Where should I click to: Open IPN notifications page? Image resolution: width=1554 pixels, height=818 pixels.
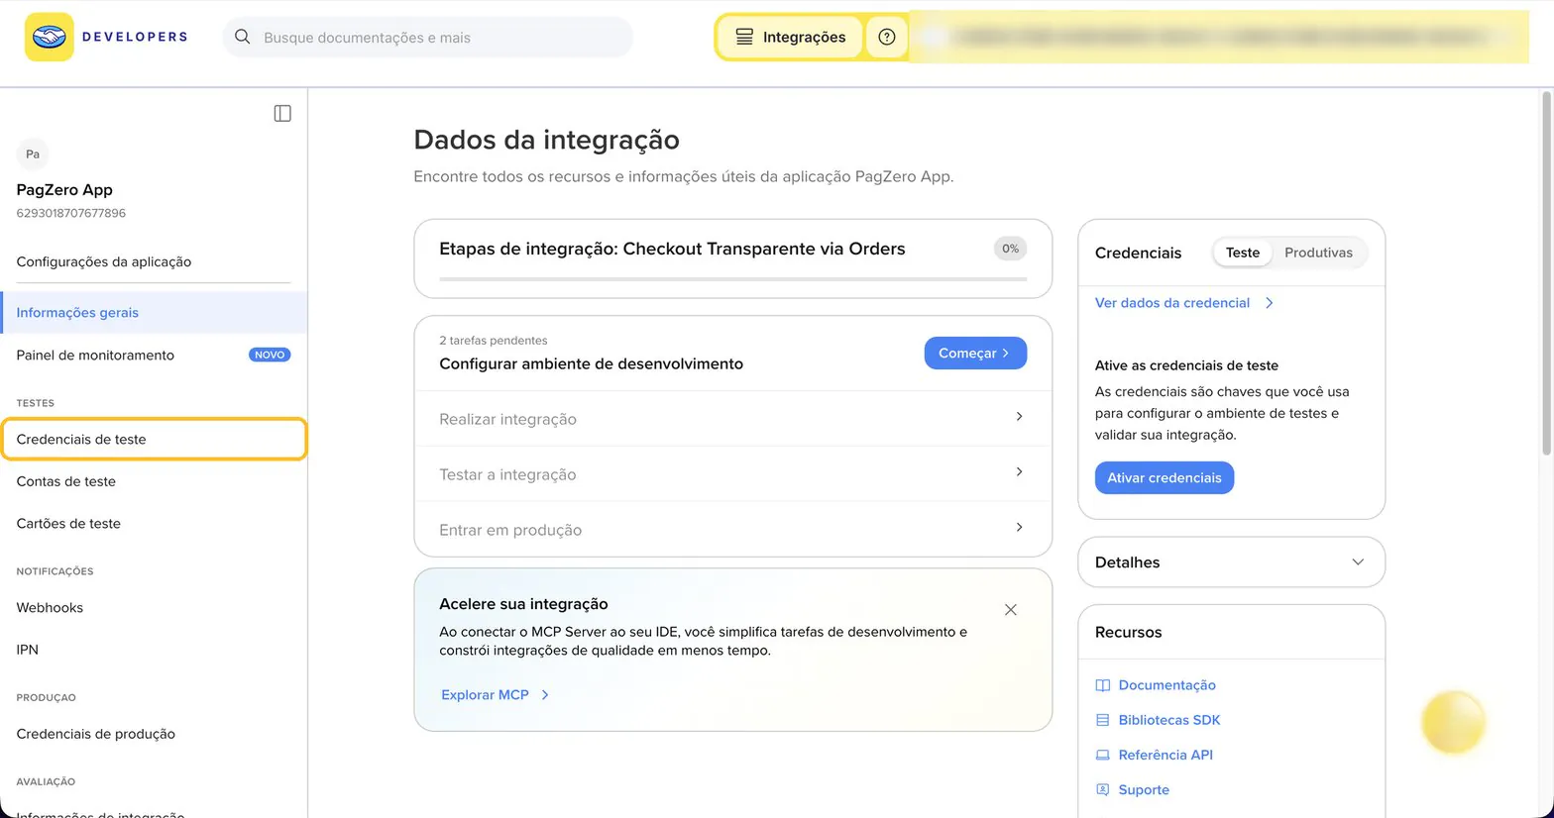[x=28, y=650]
